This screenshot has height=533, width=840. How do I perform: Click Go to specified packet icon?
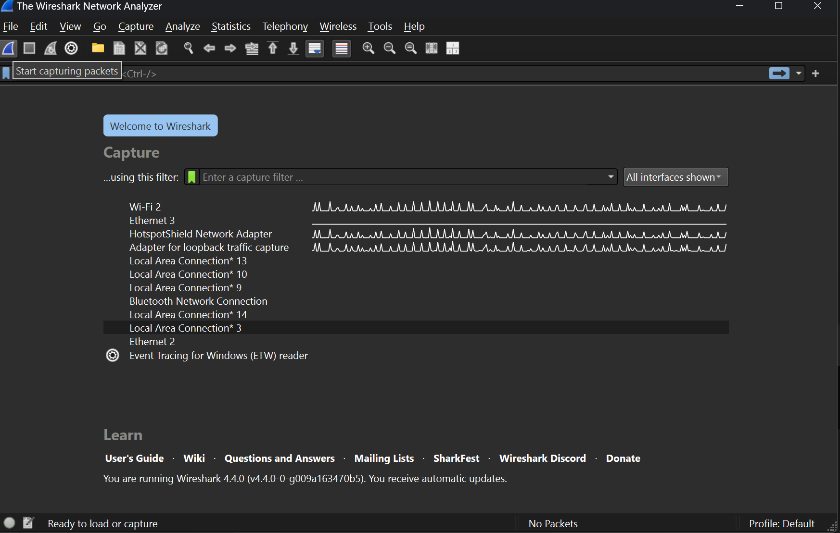click(x=252, y=48)
